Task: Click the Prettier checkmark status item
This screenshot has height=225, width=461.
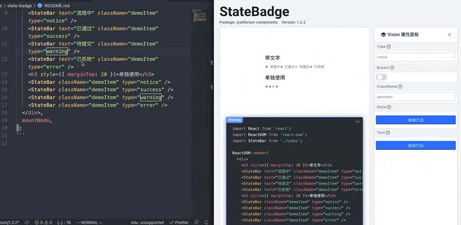Action: point(179,222)
